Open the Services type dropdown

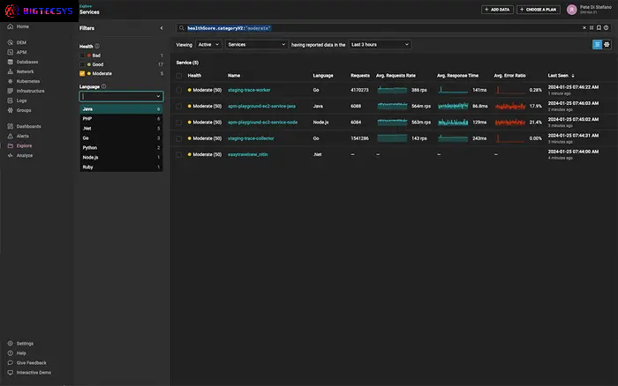pyautogui.click(x=255, y=43)
